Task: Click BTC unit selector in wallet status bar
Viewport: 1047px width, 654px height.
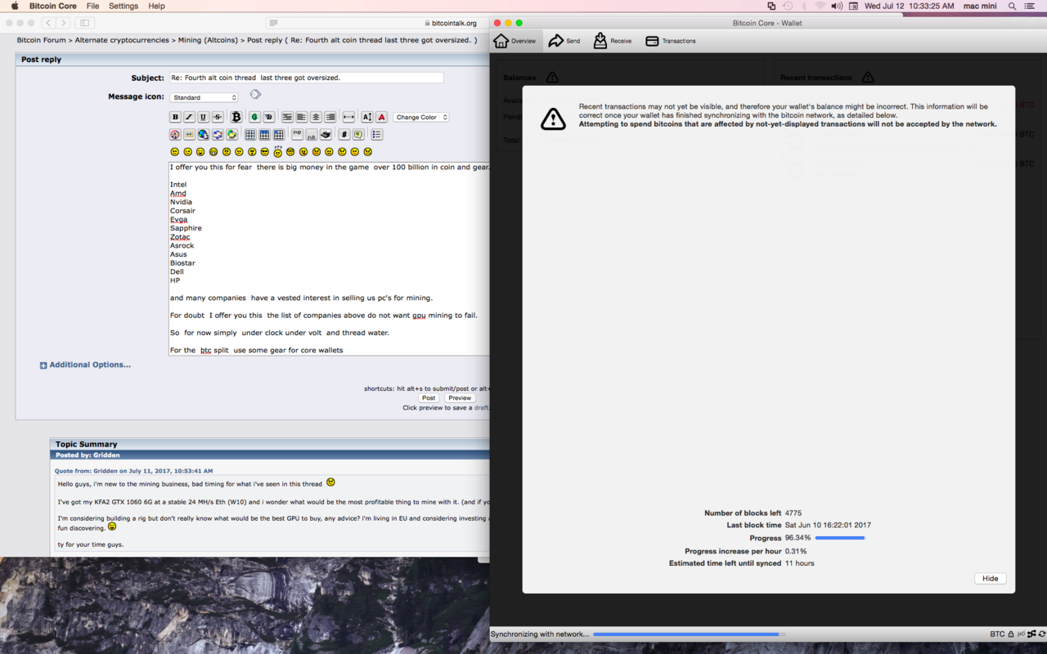Action: (x=997, y=634)
